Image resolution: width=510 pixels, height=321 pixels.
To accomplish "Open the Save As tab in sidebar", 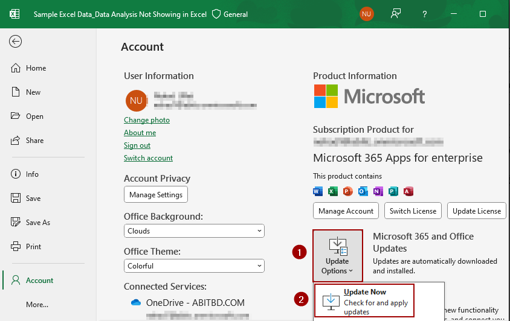I will (37, 223).
